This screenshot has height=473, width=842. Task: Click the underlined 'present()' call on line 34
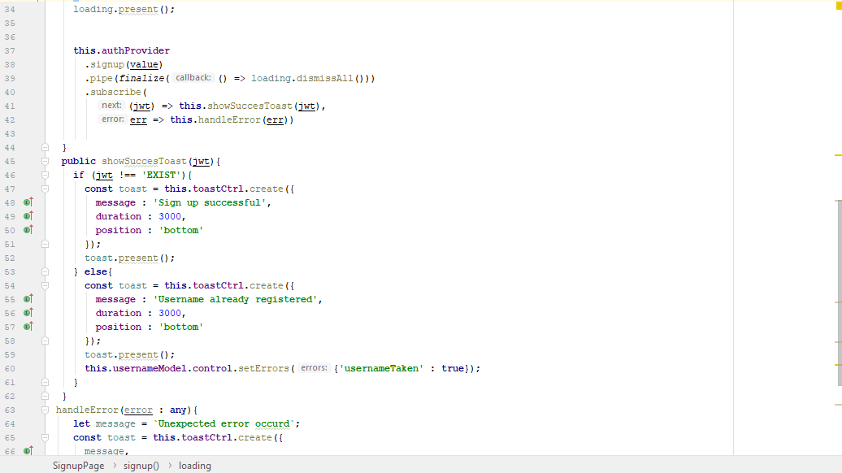coord(137,9)
